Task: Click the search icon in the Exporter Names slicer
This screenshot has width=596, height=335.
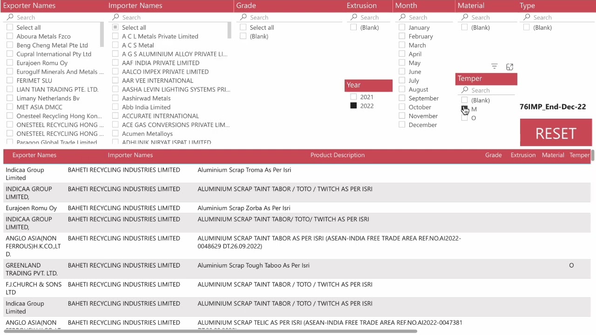Action: pos(10,17)
